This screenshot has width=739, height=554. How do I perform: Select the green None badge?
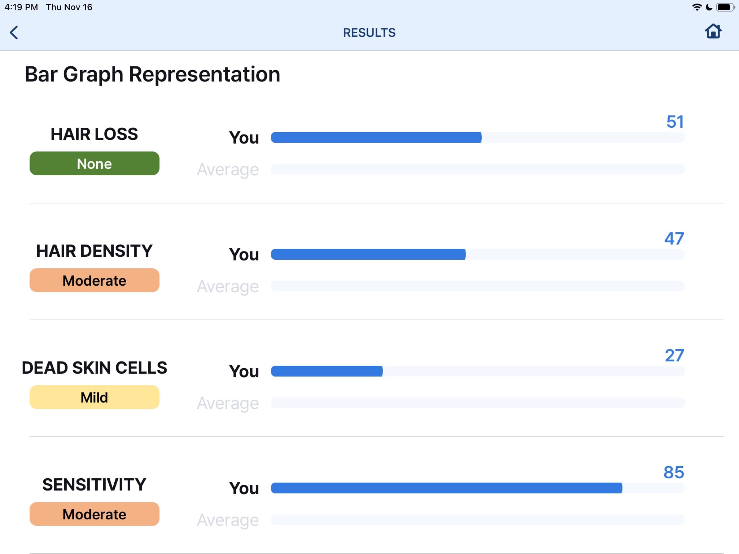pos(94,164)
